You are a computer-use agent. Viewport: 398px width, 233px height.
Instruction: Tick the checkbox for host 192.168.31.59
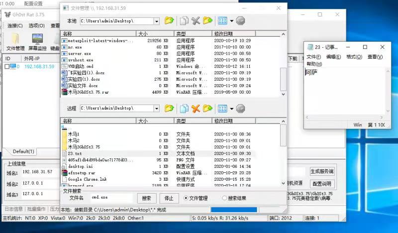[x=7, y=67]
